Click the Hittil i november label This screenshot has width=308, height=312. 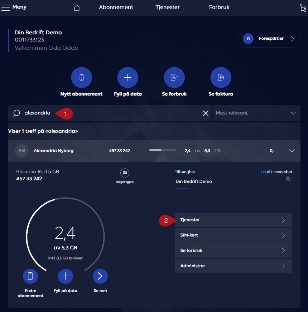(x=277, y=172)
